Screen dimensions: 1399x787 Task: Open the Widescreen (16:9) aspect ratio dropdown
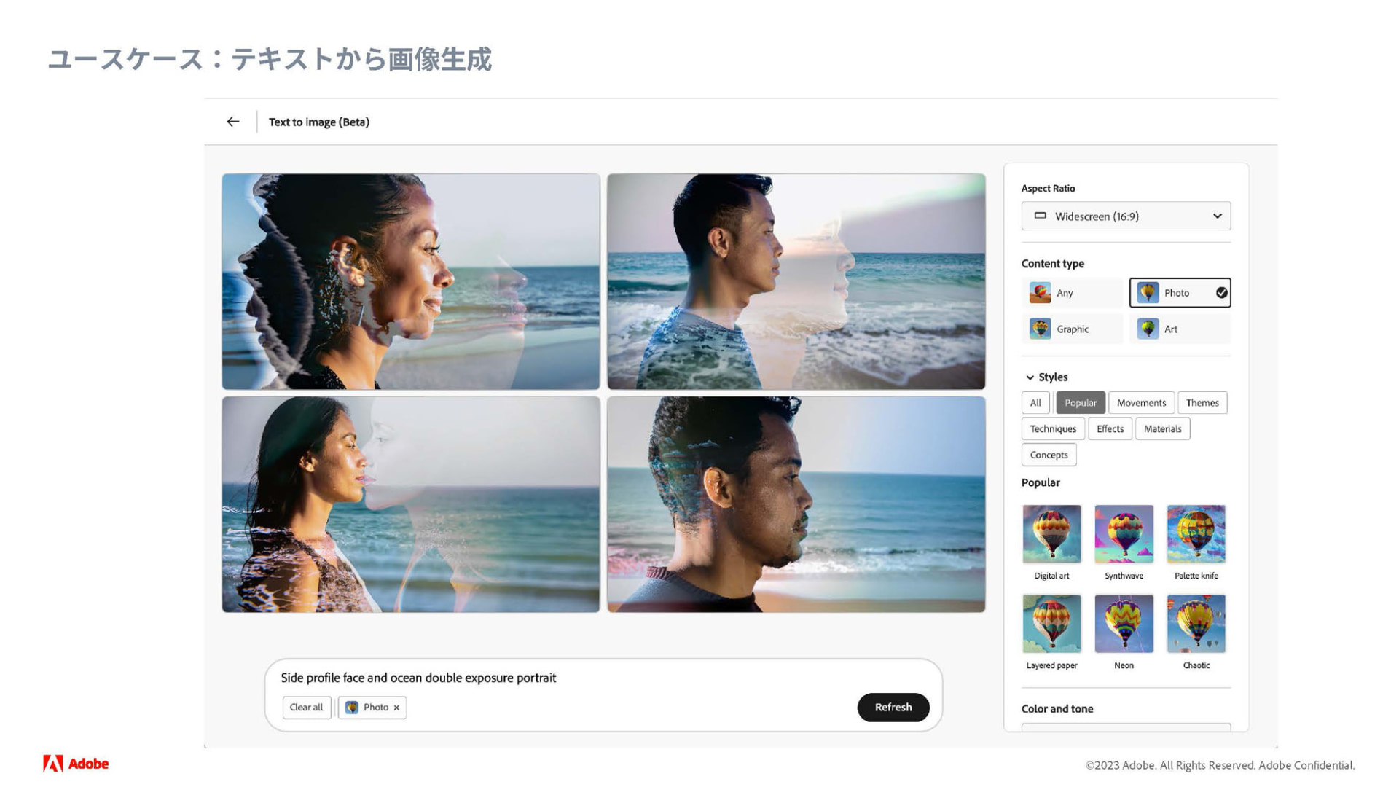pos(1126,216)
